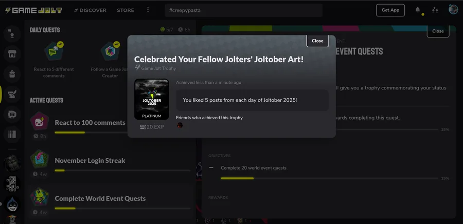Click the Daily Quests heading

(x=45, y=30)
